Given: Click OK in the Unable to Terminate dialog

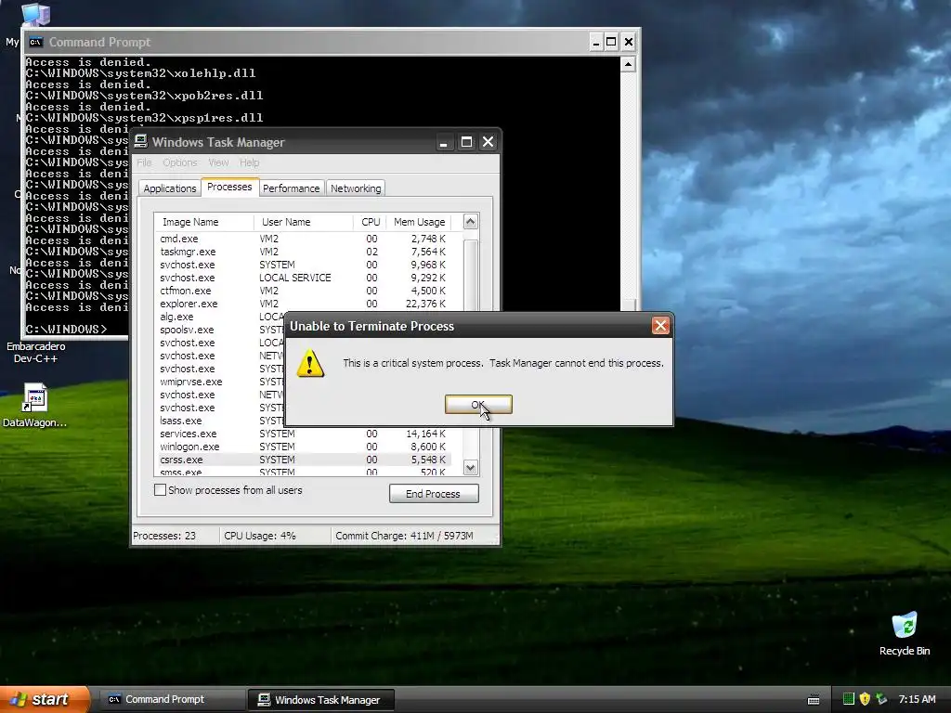Looking at the screenshot, I should (478, 405).
